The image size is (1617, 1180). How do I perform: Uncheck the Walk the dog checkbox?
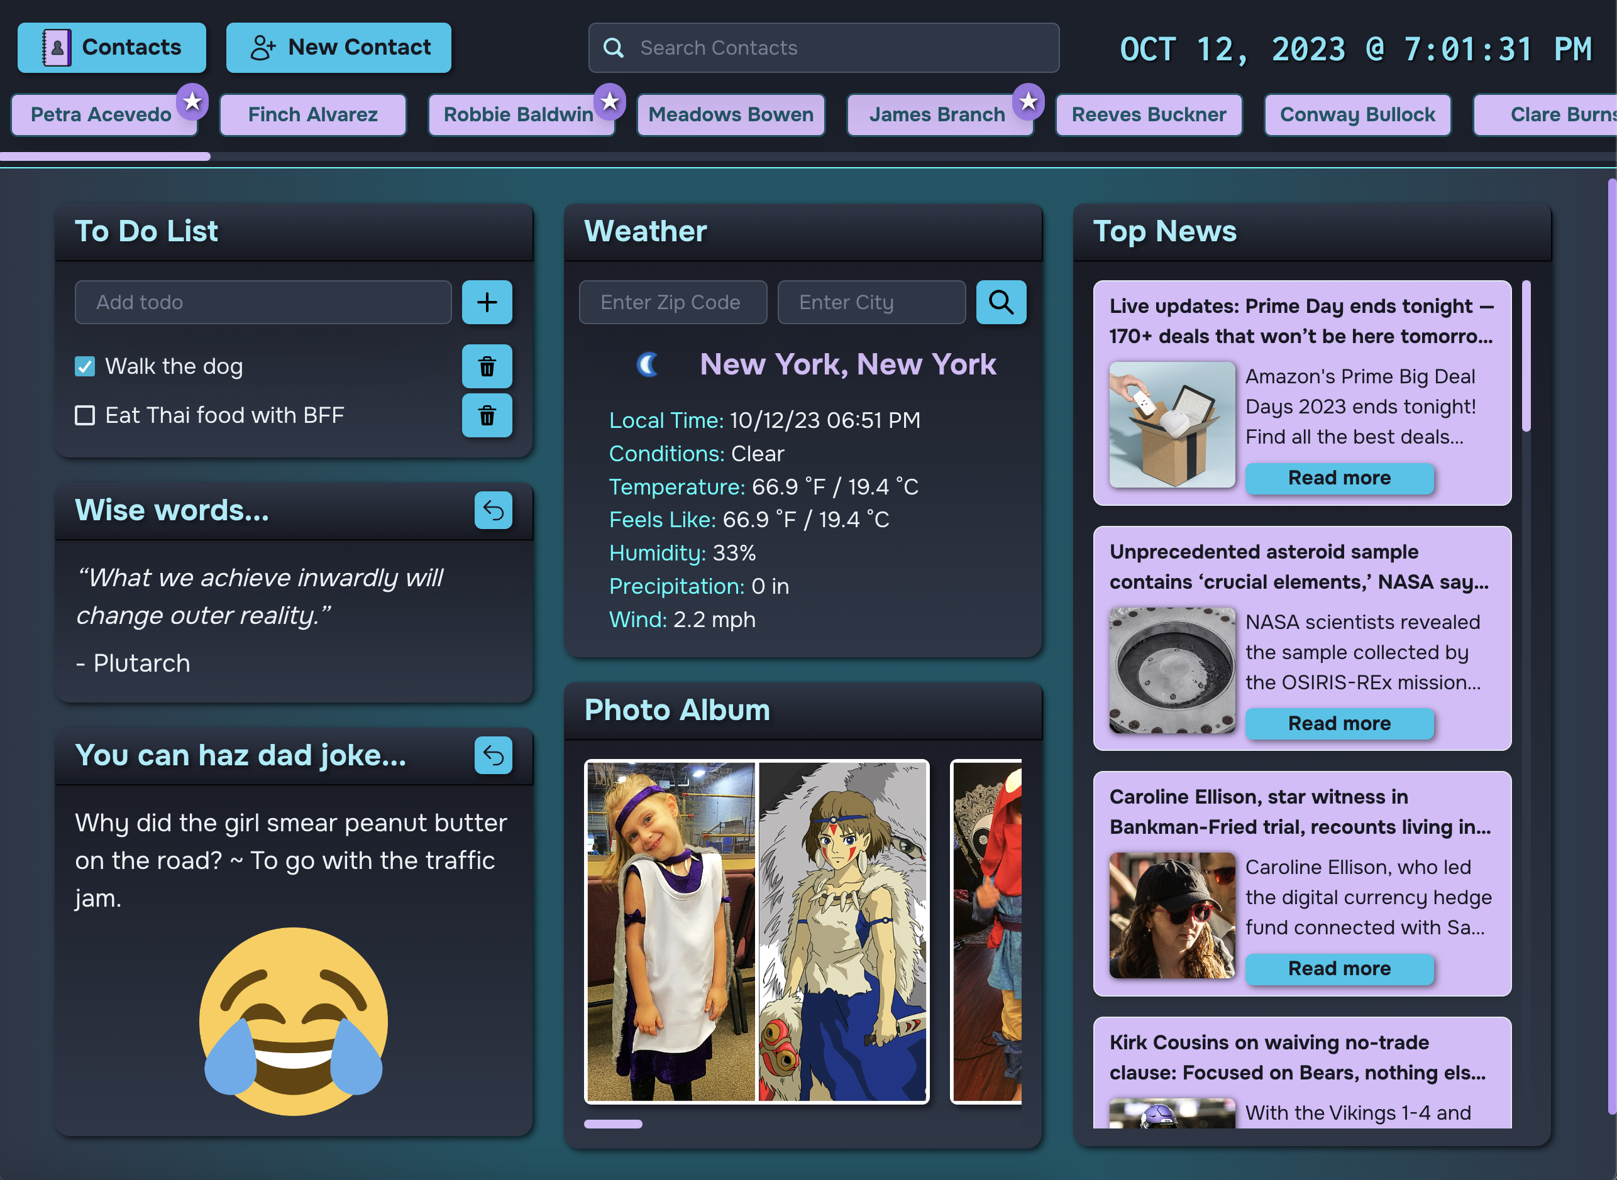85,366
